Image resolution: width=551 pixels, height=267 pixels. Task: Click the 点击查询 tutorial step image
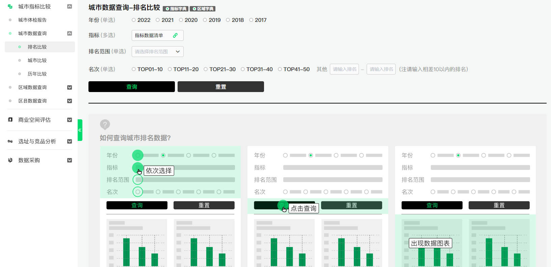[x=318, y=206]
